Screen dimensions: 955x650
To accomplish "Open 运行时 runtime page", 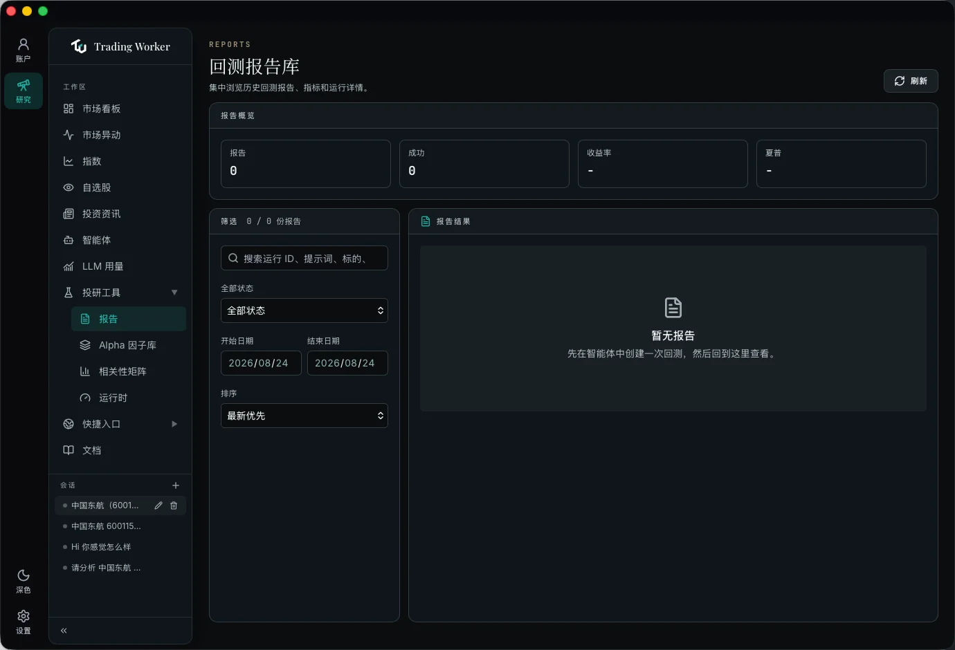I will (x=129, y=398).
